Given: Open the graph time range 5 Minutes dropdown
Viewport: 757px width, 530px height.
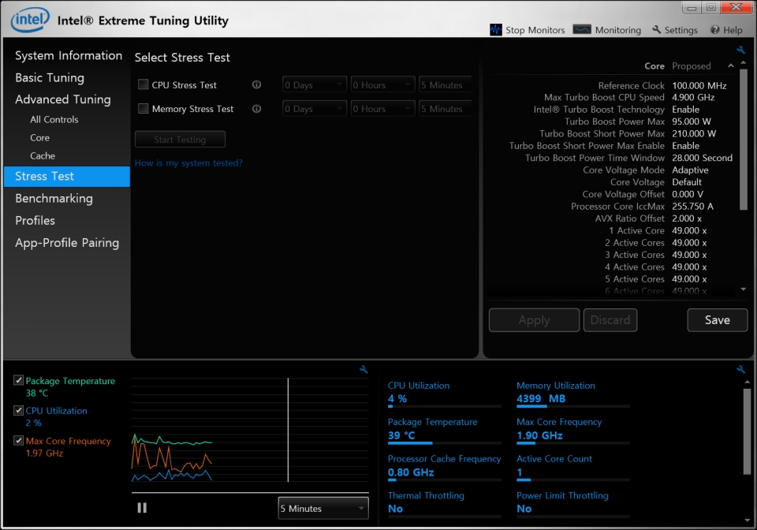Looking at the screenshot, I should 323,509.
